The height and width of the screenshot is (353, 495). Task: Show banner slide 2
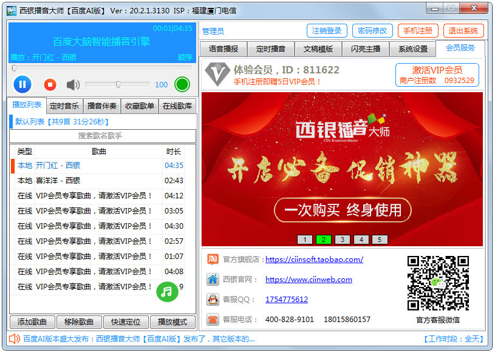[x=324, y=240]
